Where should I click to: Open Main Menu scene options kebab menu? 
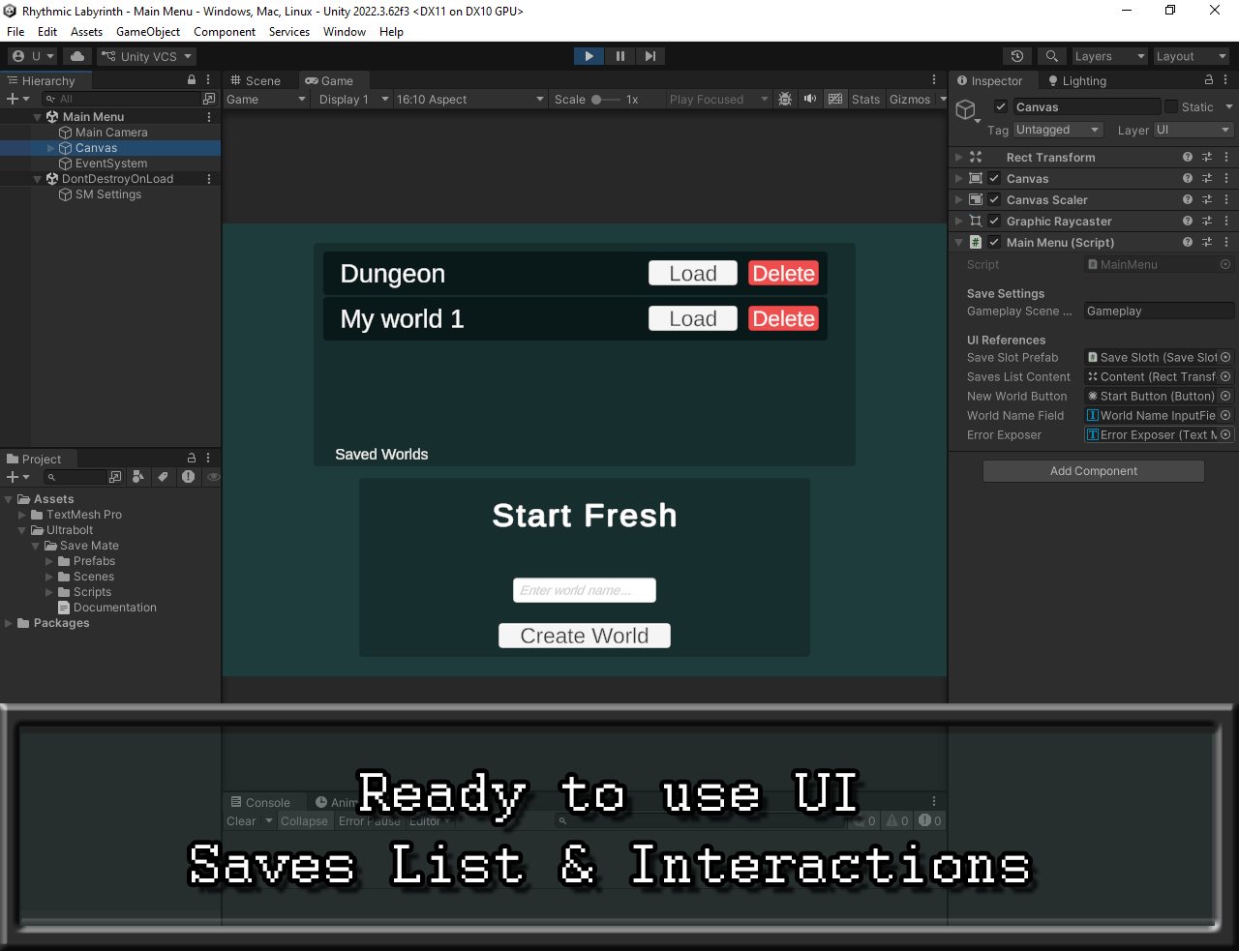tap(209, 117)
